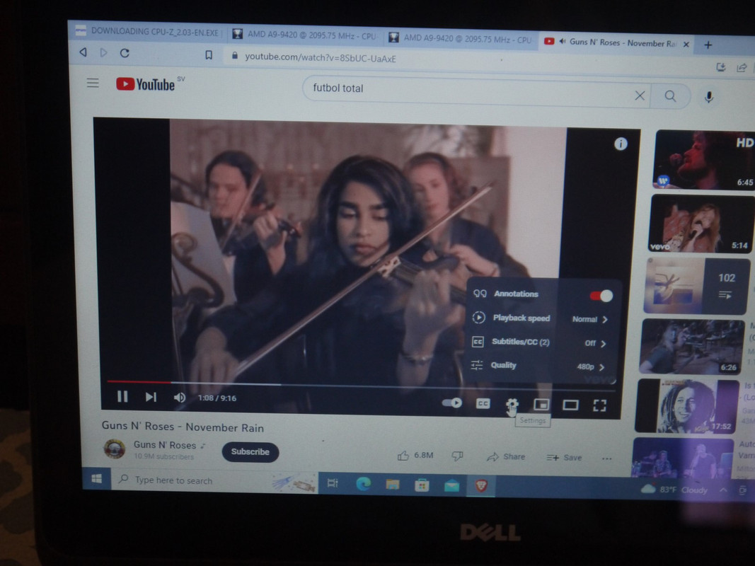The width and height of the screenshot is (755, 566).
Task: Close settings with the gear icon
Action: pos(512,404)
